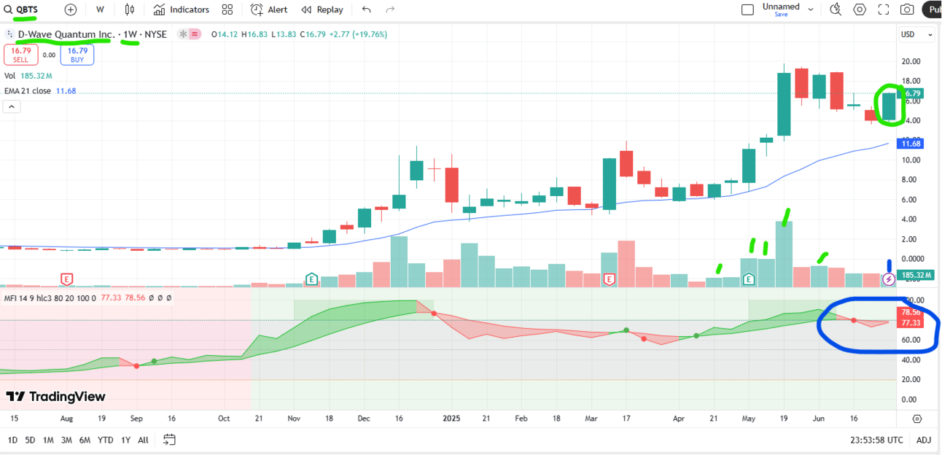Screen dimensions: 942x455
Task: Click the 16.79 SELL button
Action: pyautogui.click(x=20, y=55)
